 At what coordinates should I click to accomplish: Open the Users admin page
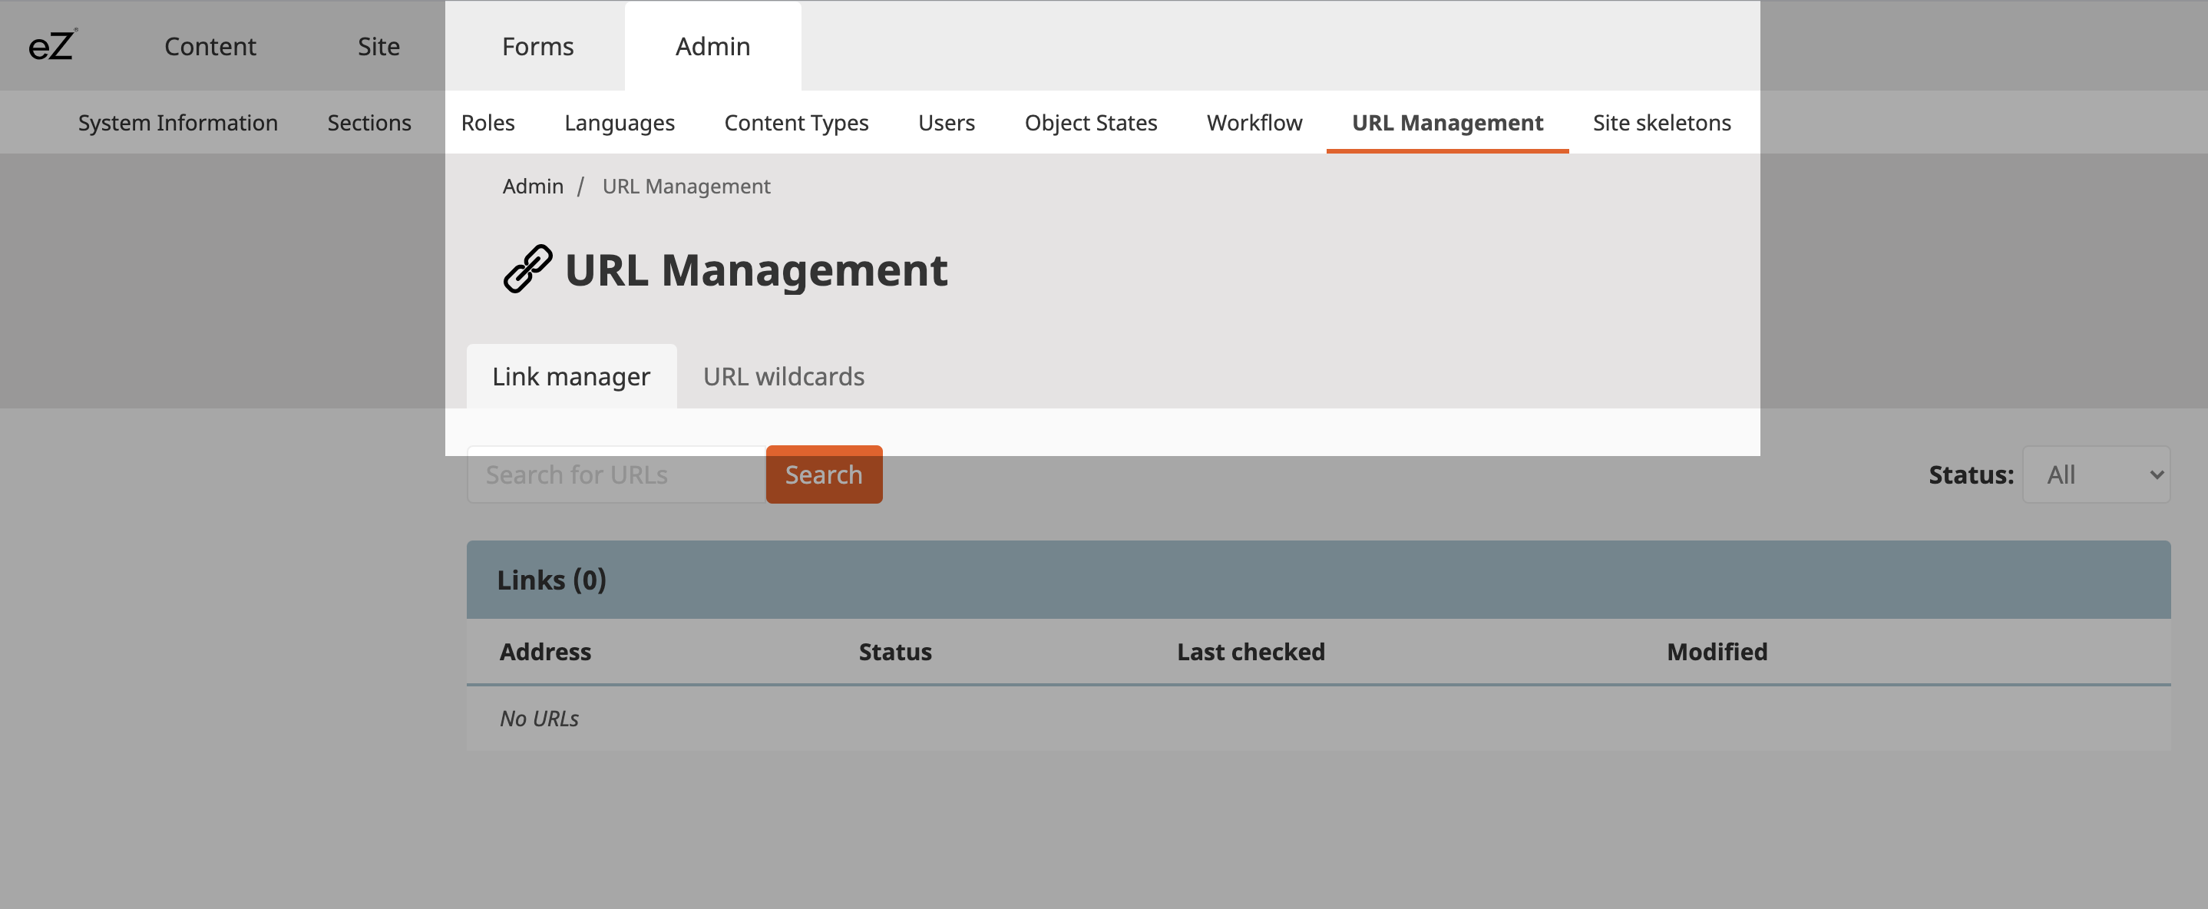pyautogui.click(x=947, y=123)
